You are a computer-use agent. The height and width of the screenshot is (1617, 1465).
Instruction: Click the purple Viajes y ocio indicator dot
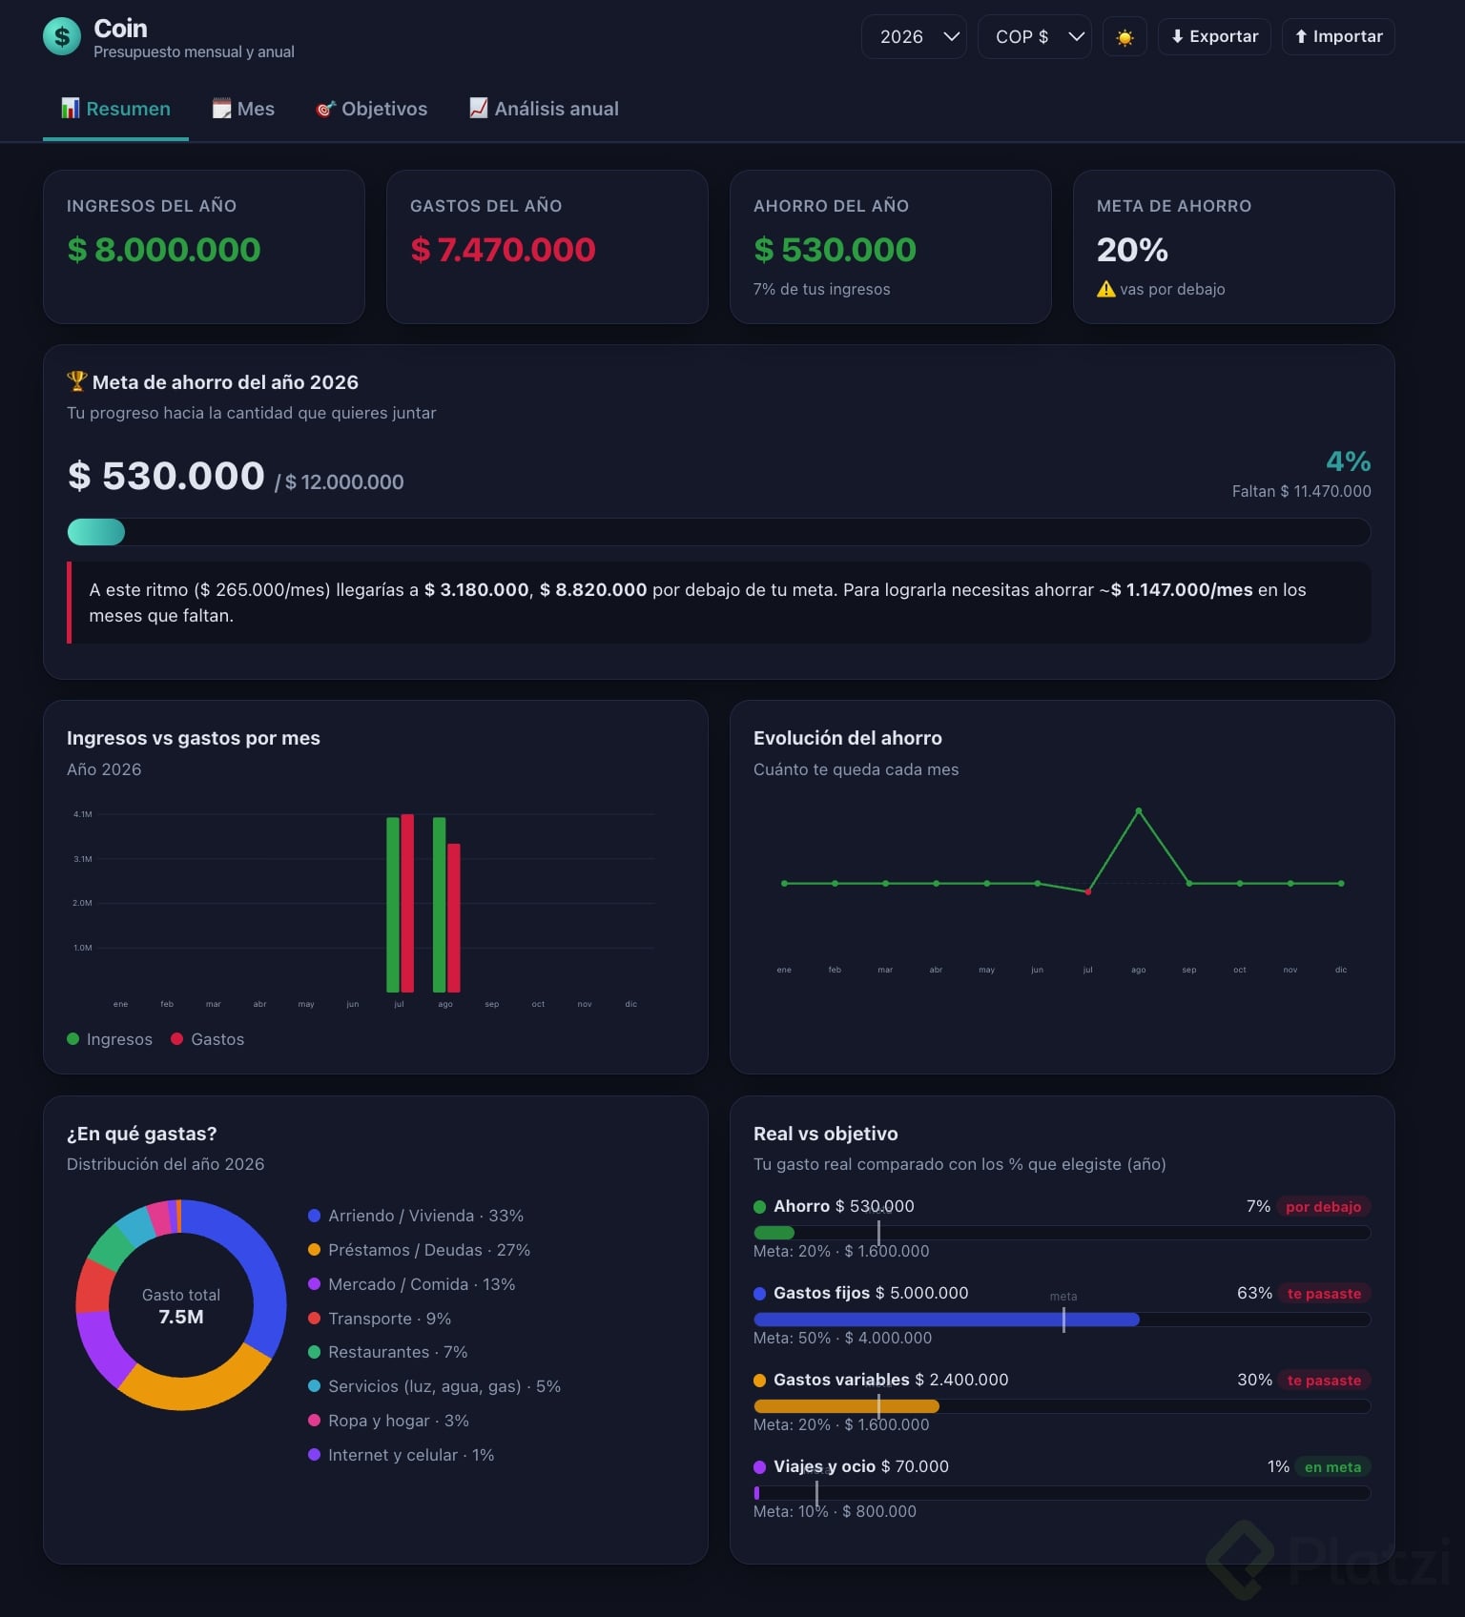(760, 1467)
